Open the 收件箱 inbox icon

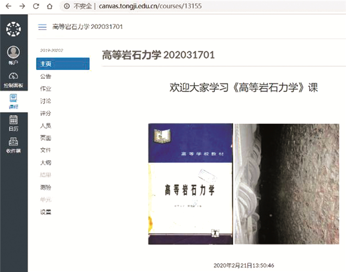(13, 145)
